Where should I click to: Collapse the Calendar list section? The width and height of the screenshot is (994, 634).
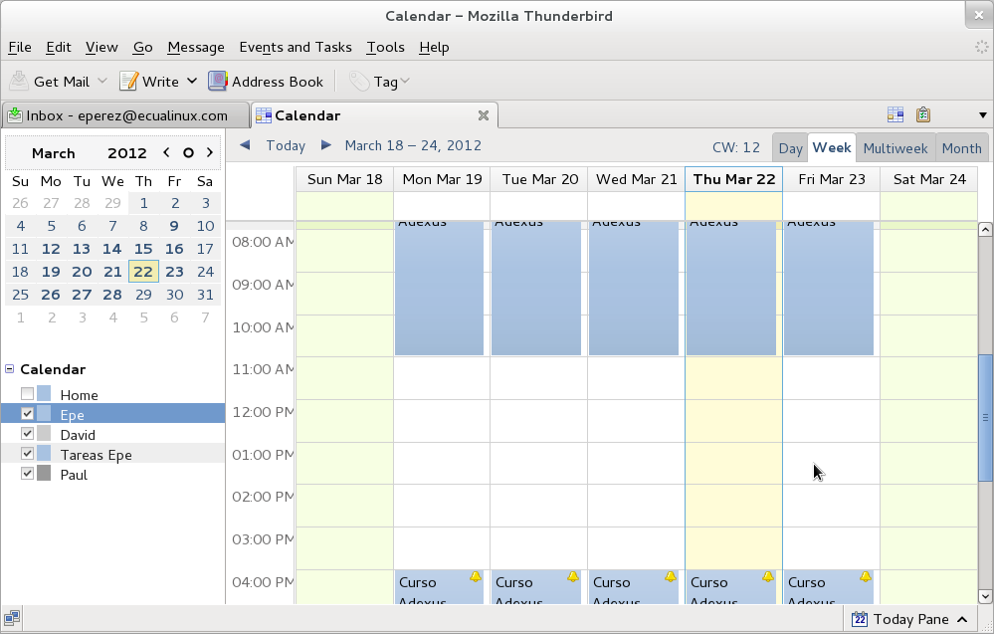(x=10, y=368)
